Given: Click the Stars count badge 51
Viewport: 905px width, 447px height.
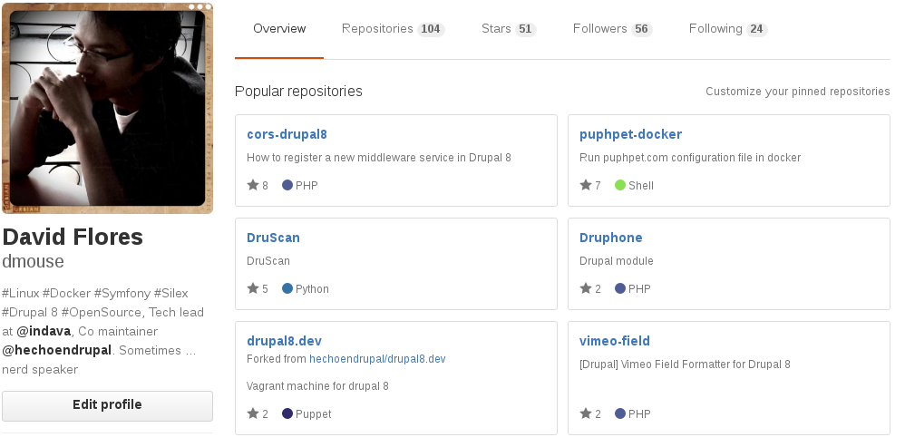Looking at the screenshot, I should click(x=525, y=29).
